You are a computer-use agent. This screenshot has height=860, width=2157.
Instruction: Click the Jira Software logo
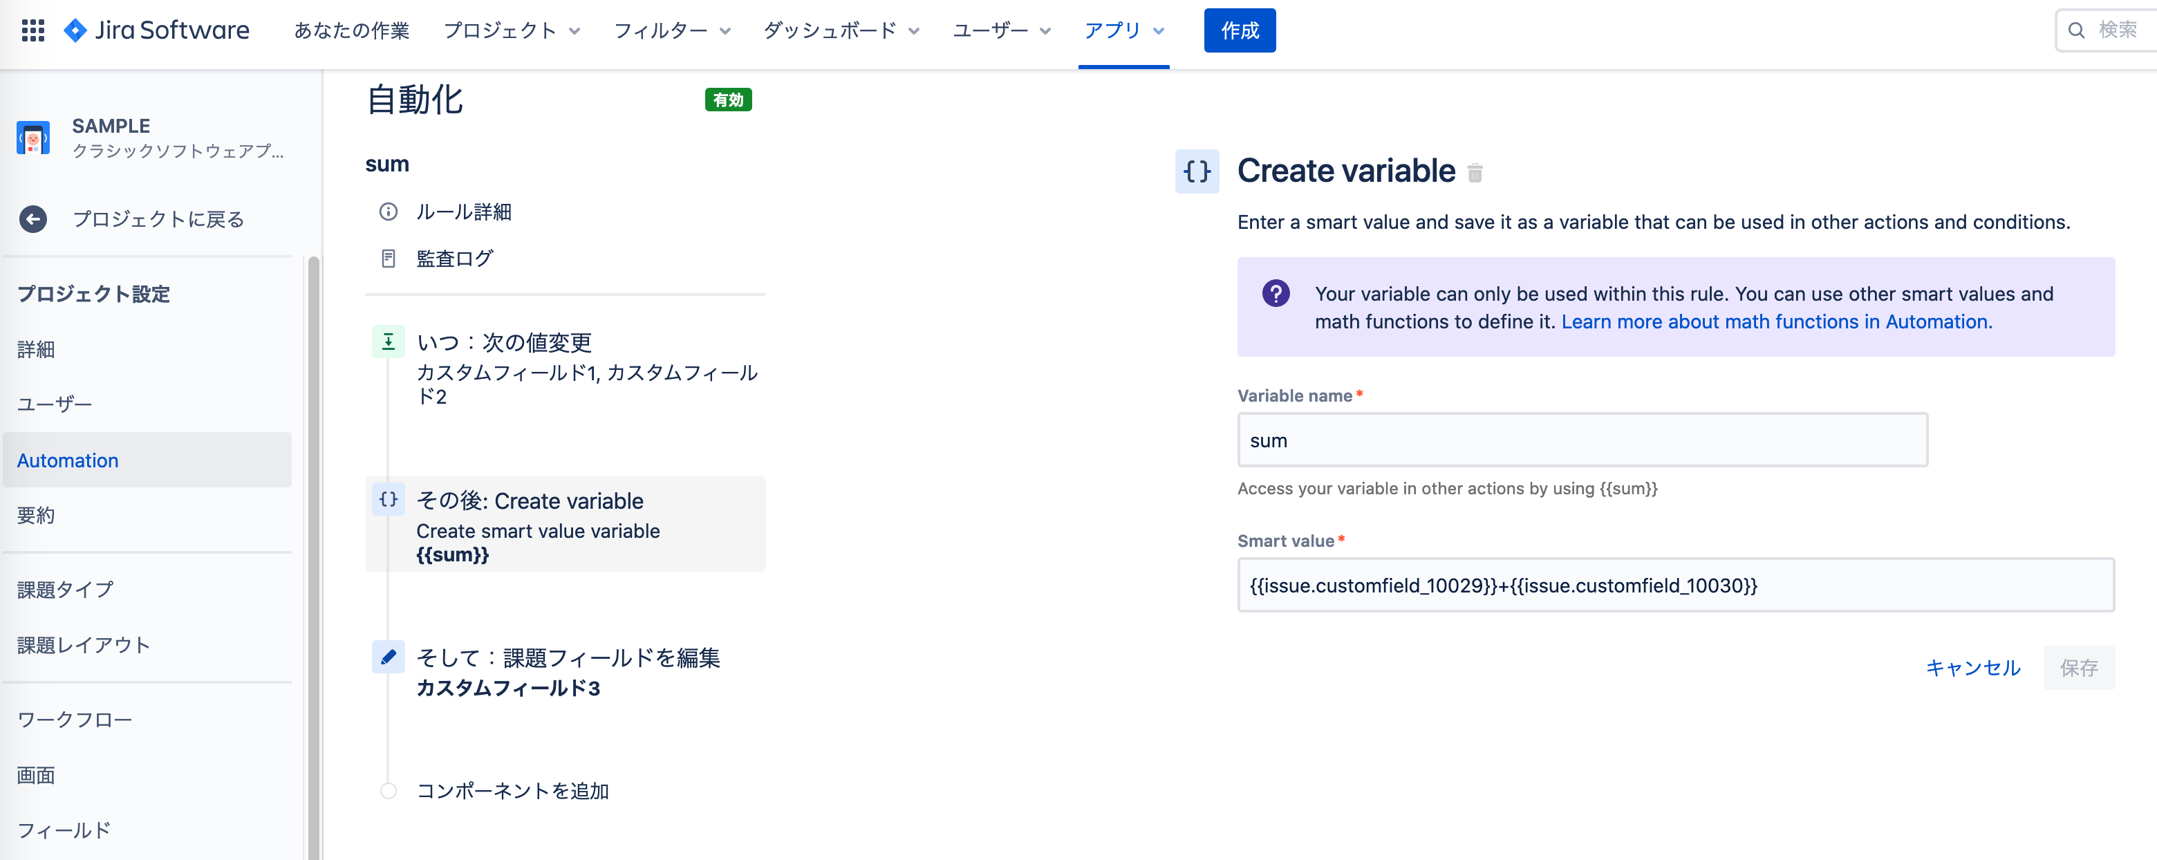point(156,30)
